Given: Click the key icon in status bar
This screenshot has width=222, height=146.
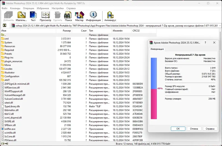Looking at the screenshot, I should pyautogui.click(x=6, y=144).
